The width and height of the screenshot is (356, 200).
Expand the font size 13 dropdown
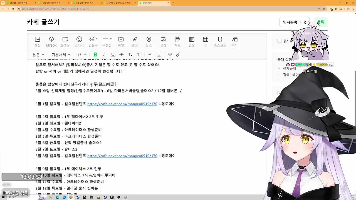pyautogui.click(x=81, y=55)
